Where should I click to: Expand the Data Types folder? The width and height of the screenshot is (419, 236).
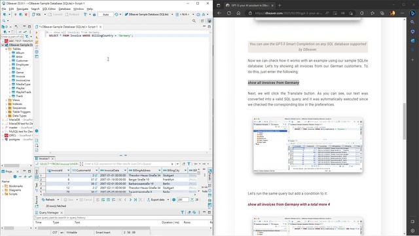pyautogui.click(x=6, y=116)
